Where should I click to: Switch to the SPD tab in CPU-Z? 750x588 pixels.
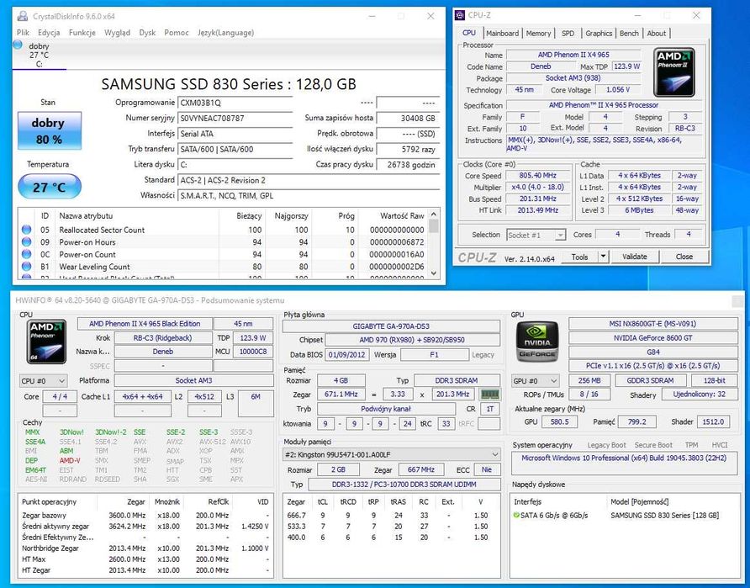pyautogui.click(x=568, y=33)
